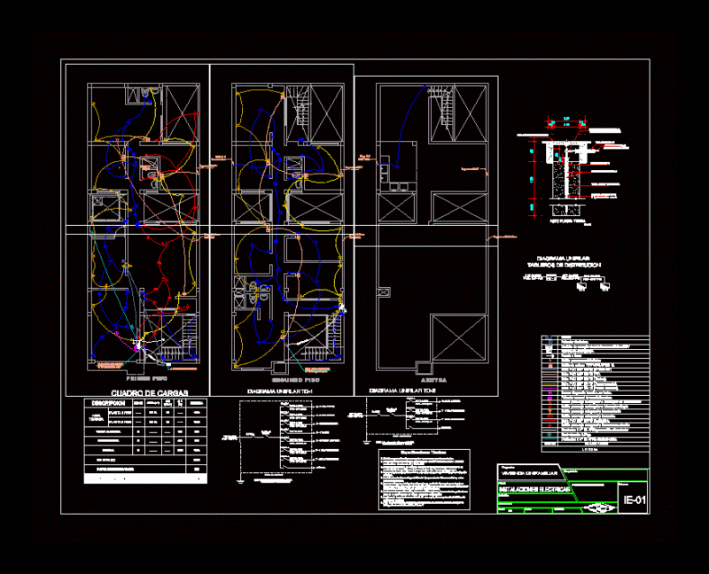Click the "TABLEROS DE DISTRIBUCION" text
The width and height of the screenshot is (709, 574).
(x=565, y=264)
